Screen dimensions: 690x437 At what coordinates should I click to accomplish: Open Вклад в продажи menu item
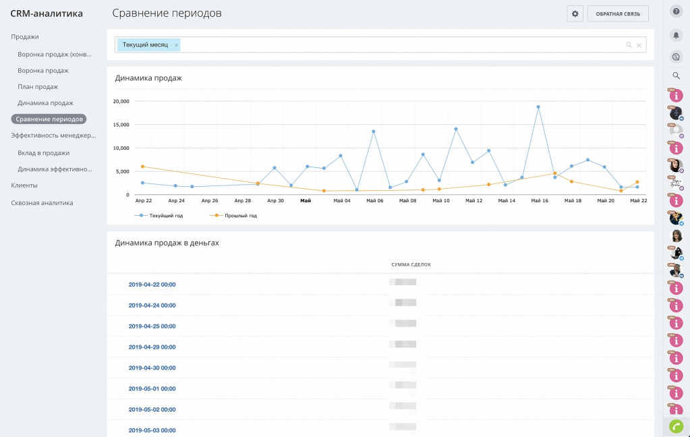pos(44,153)
